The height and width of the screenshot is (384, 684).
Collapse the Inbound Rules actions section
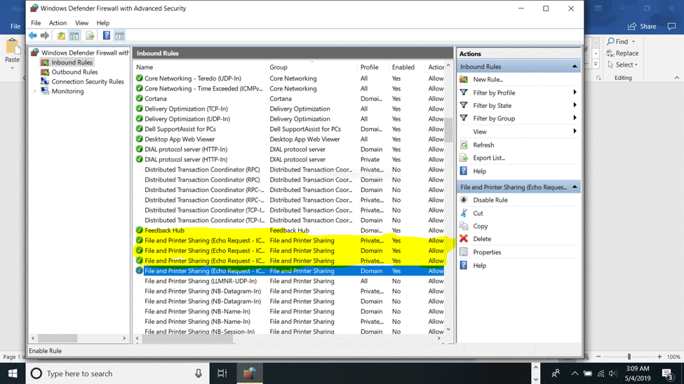point(575,67)
